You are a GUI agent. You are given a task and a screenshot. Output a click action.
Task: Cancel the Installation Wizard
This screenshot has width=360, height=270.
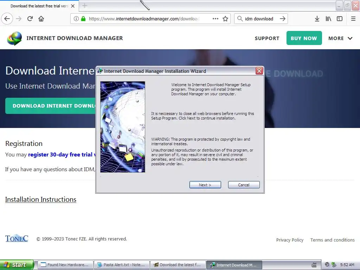[244, 185]
